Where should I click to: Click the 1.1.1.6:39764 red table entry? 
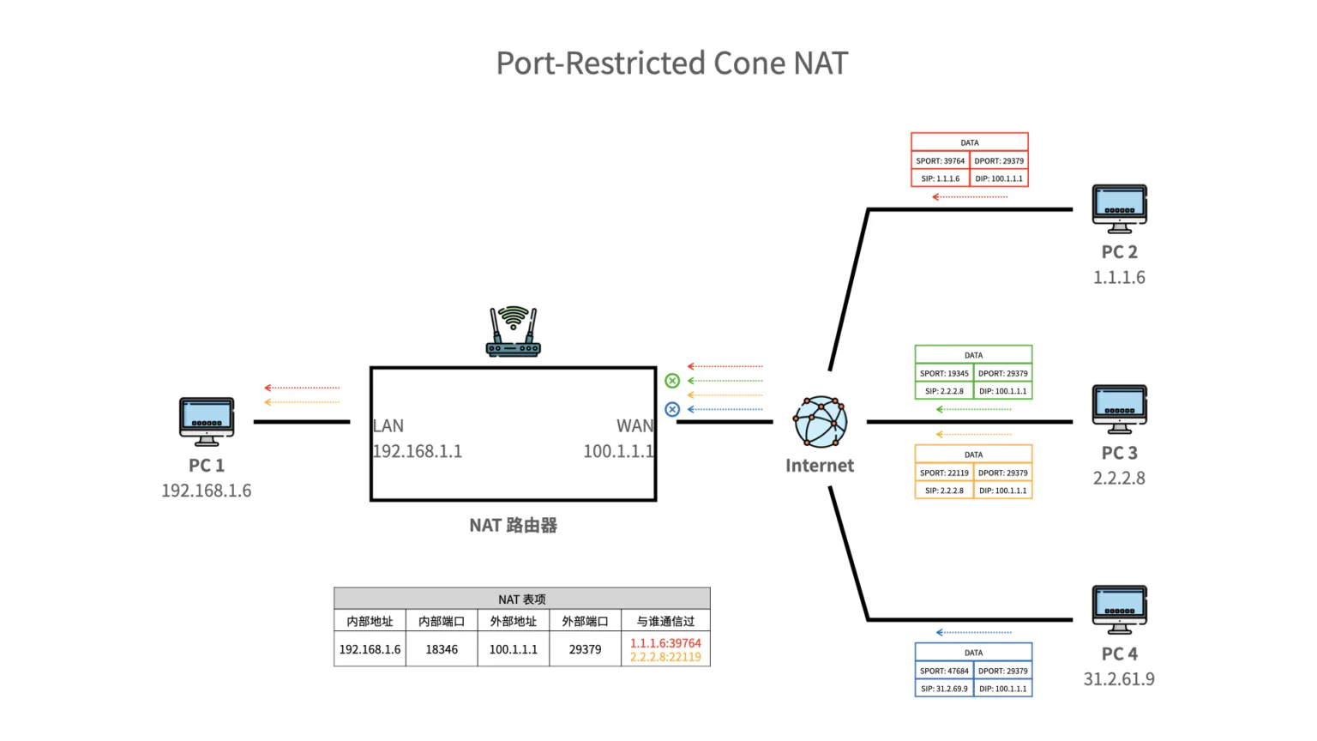(665, 642)
